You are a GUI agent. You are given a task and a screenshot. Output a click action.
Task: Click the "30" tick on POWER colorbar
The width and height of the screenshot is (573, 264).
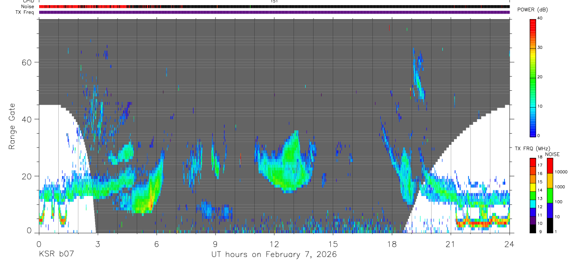pyautogui.click(x=540, y=47)
